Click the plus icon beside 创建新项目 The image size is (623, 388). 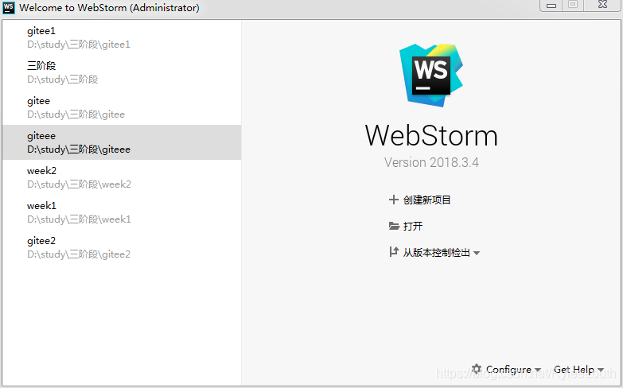pyautogui.click(x=393, y=200)
